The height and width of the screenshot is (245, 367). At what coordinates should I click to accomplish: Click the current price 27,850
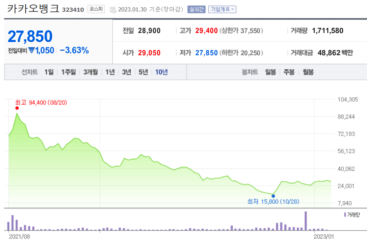coord(30,36)
